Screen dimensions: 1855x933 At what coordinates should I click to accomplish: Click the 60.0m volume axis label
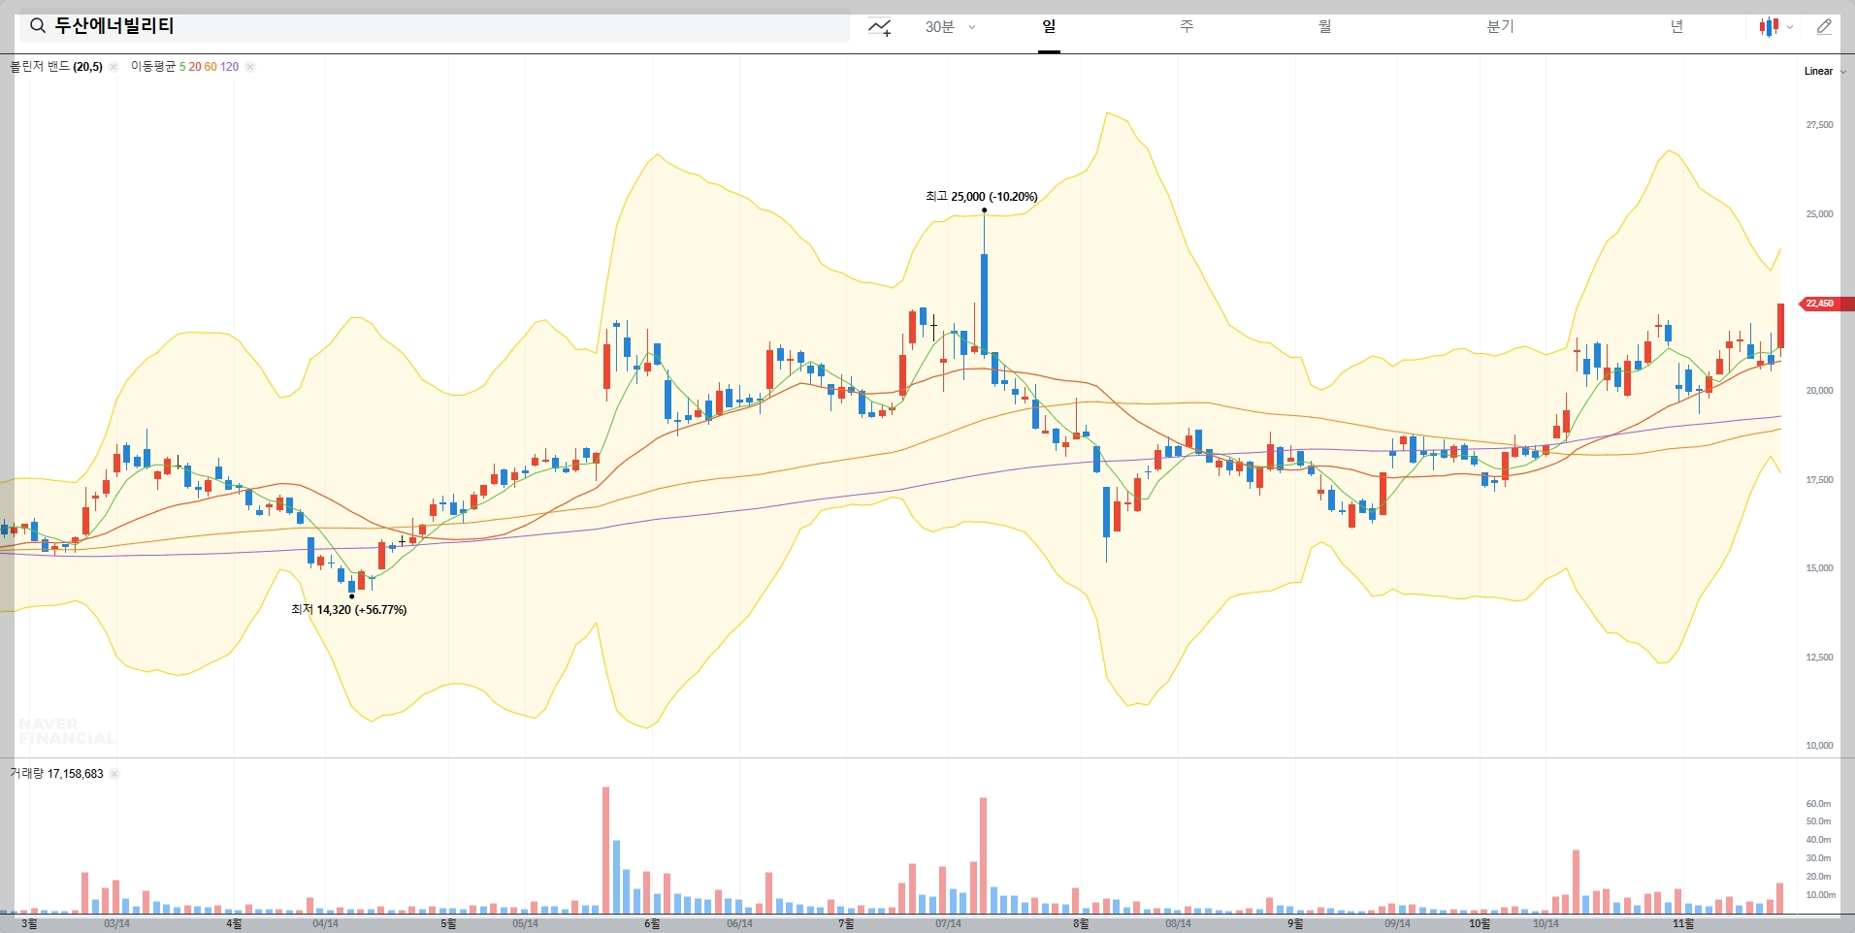pos(1818,804)
